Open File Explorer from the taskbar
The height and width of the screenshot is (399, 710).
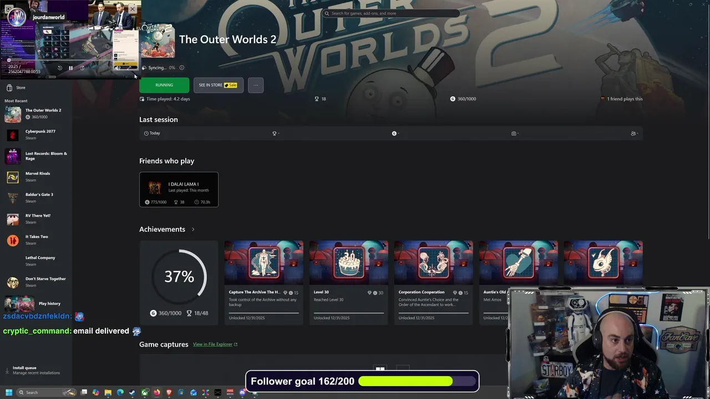click(108, 392)
